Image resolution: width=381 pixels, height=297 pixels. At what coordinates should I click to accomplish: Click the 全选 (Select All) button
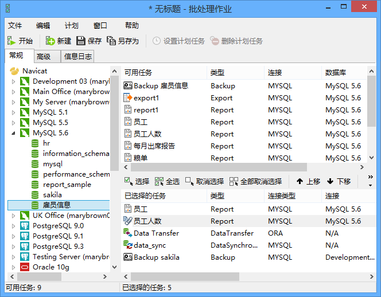[168, 181]
